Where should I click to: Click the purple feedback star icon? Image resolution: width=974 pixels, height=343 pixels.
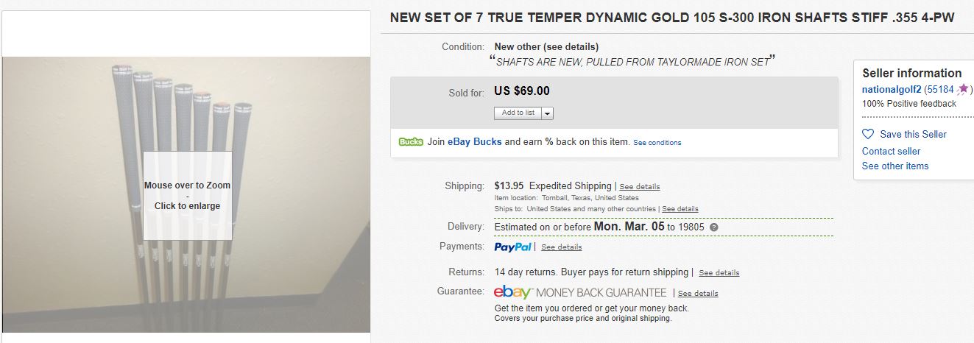point(962,89)
